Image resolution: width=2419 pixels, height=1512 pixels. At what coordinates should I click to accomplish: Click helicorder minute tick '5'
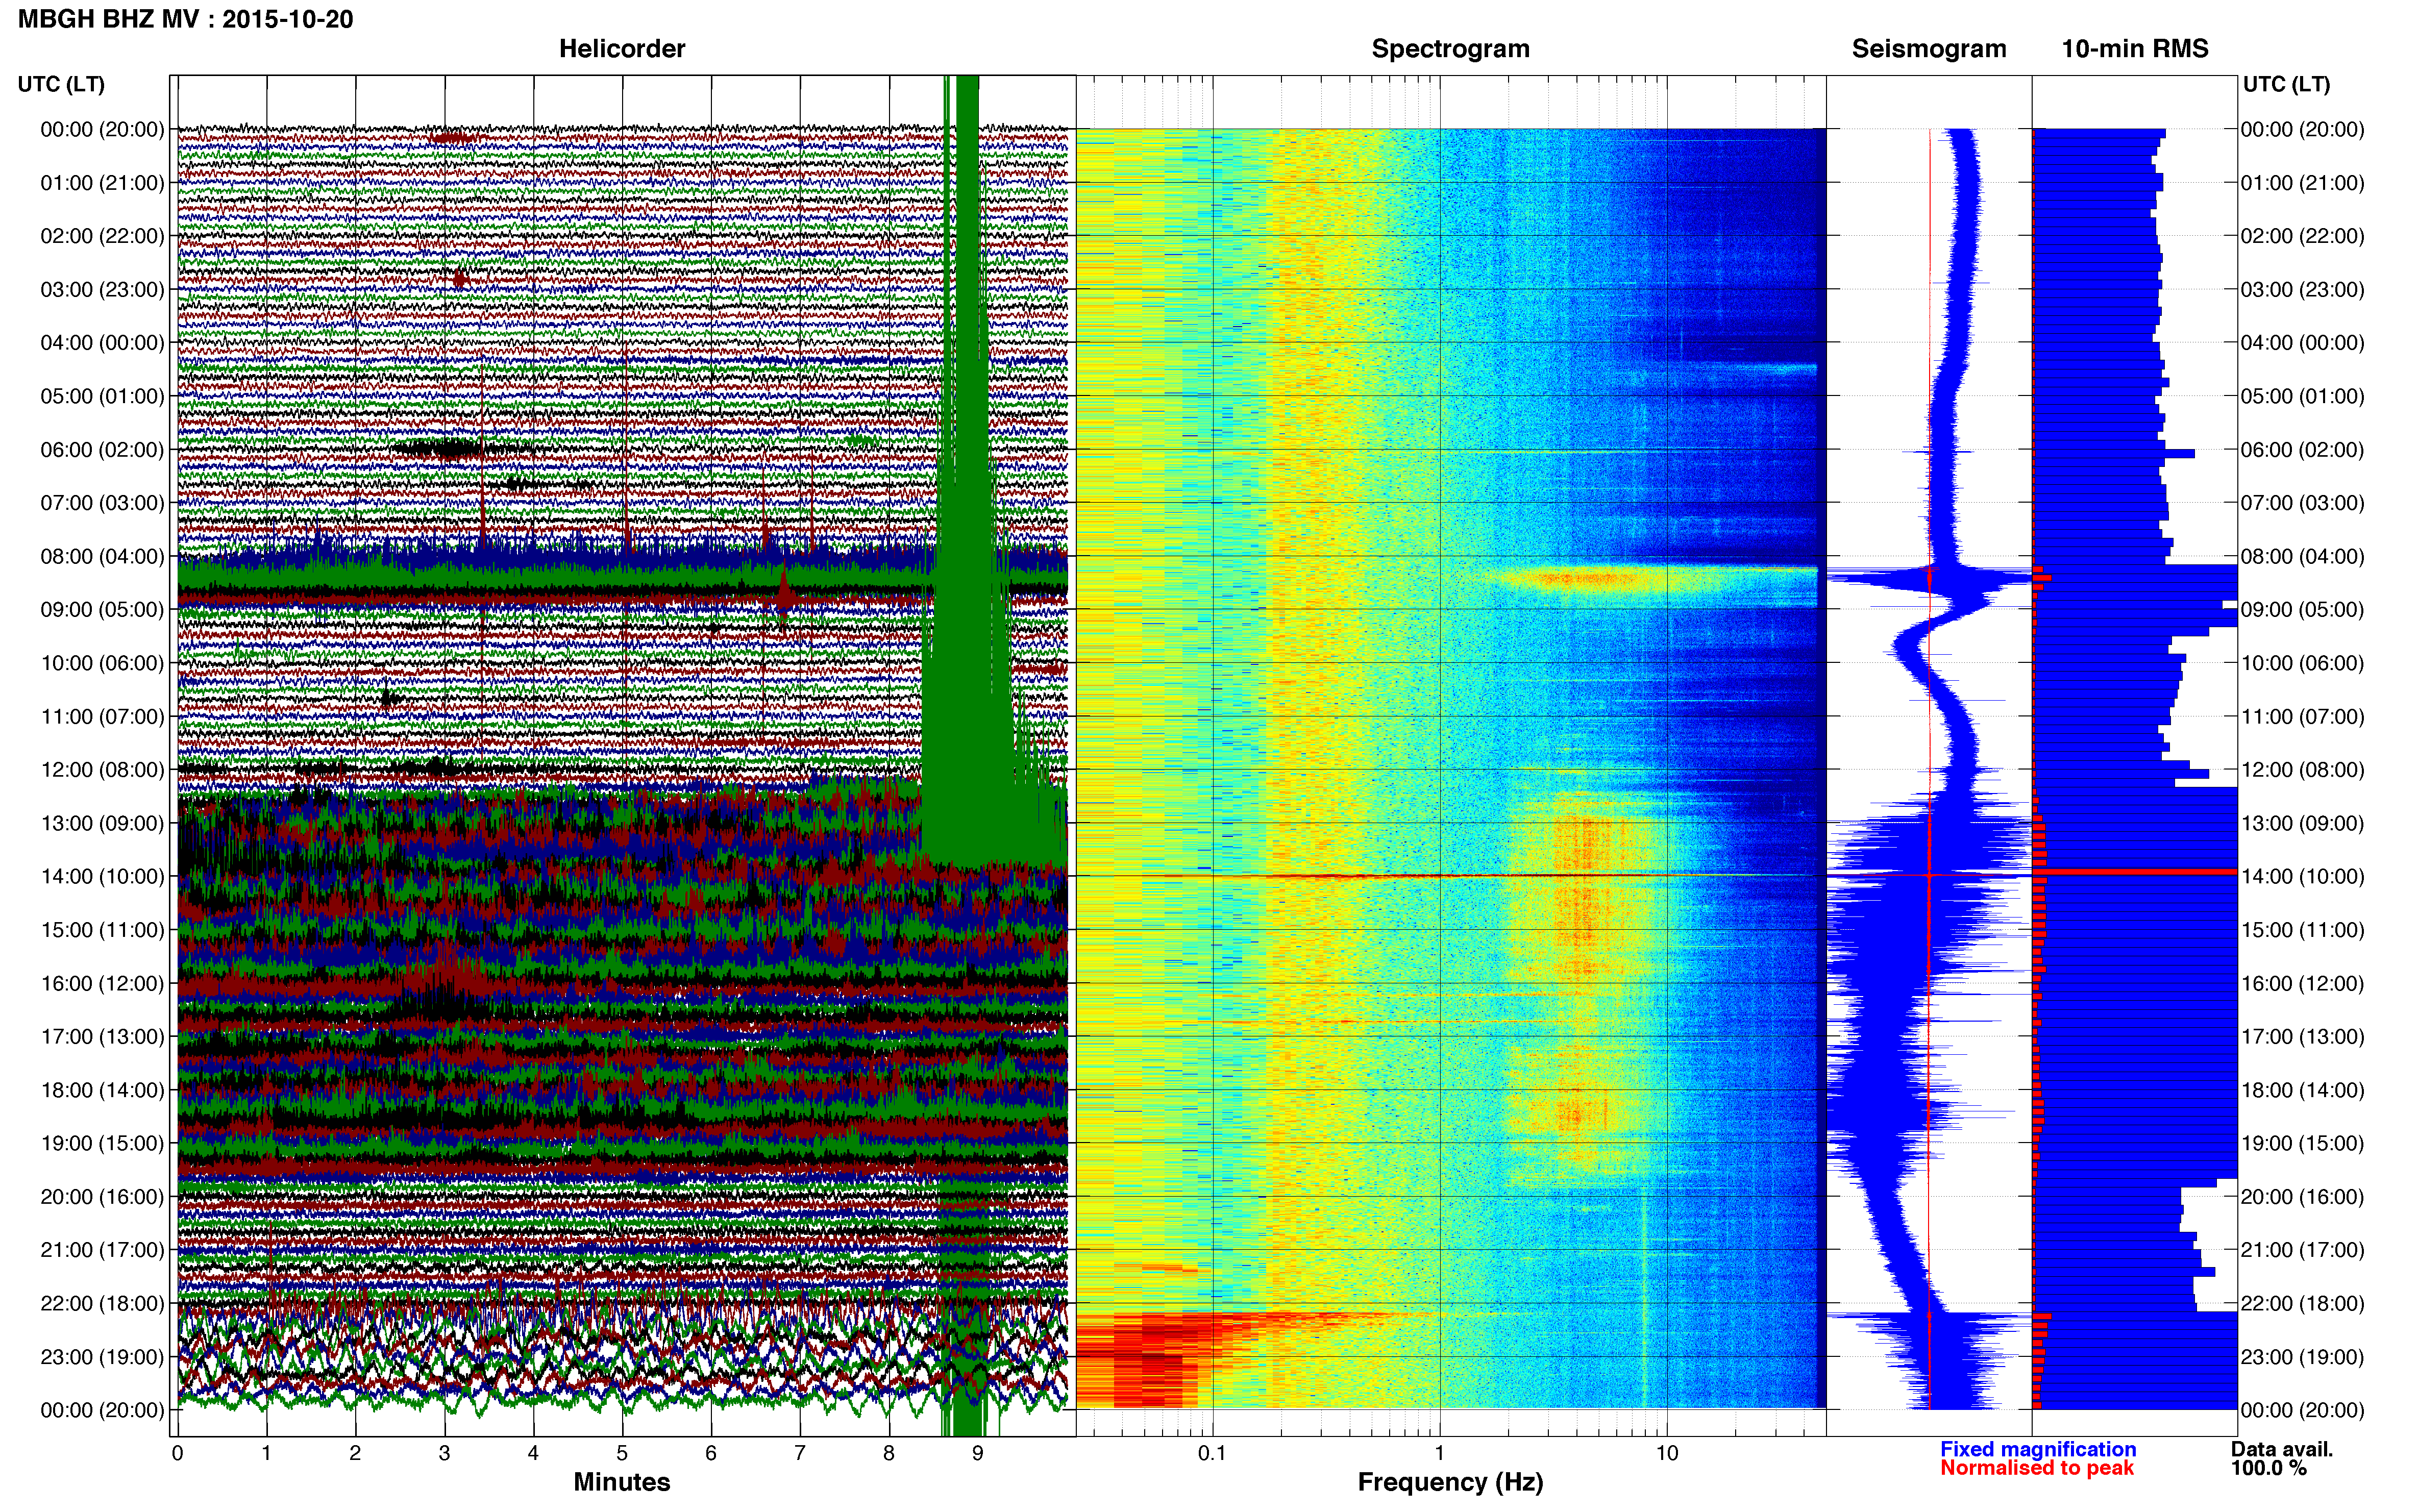[622, 1453]
